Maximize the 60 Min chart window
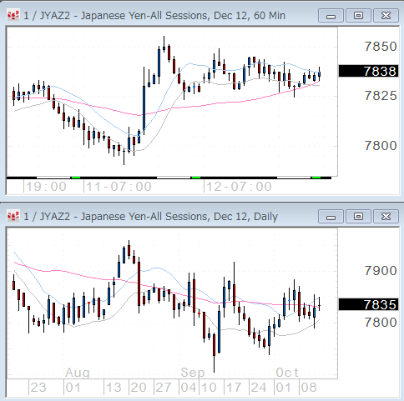Image resolution: width=404 pixels, height=401 pixels. coord(358,16)
